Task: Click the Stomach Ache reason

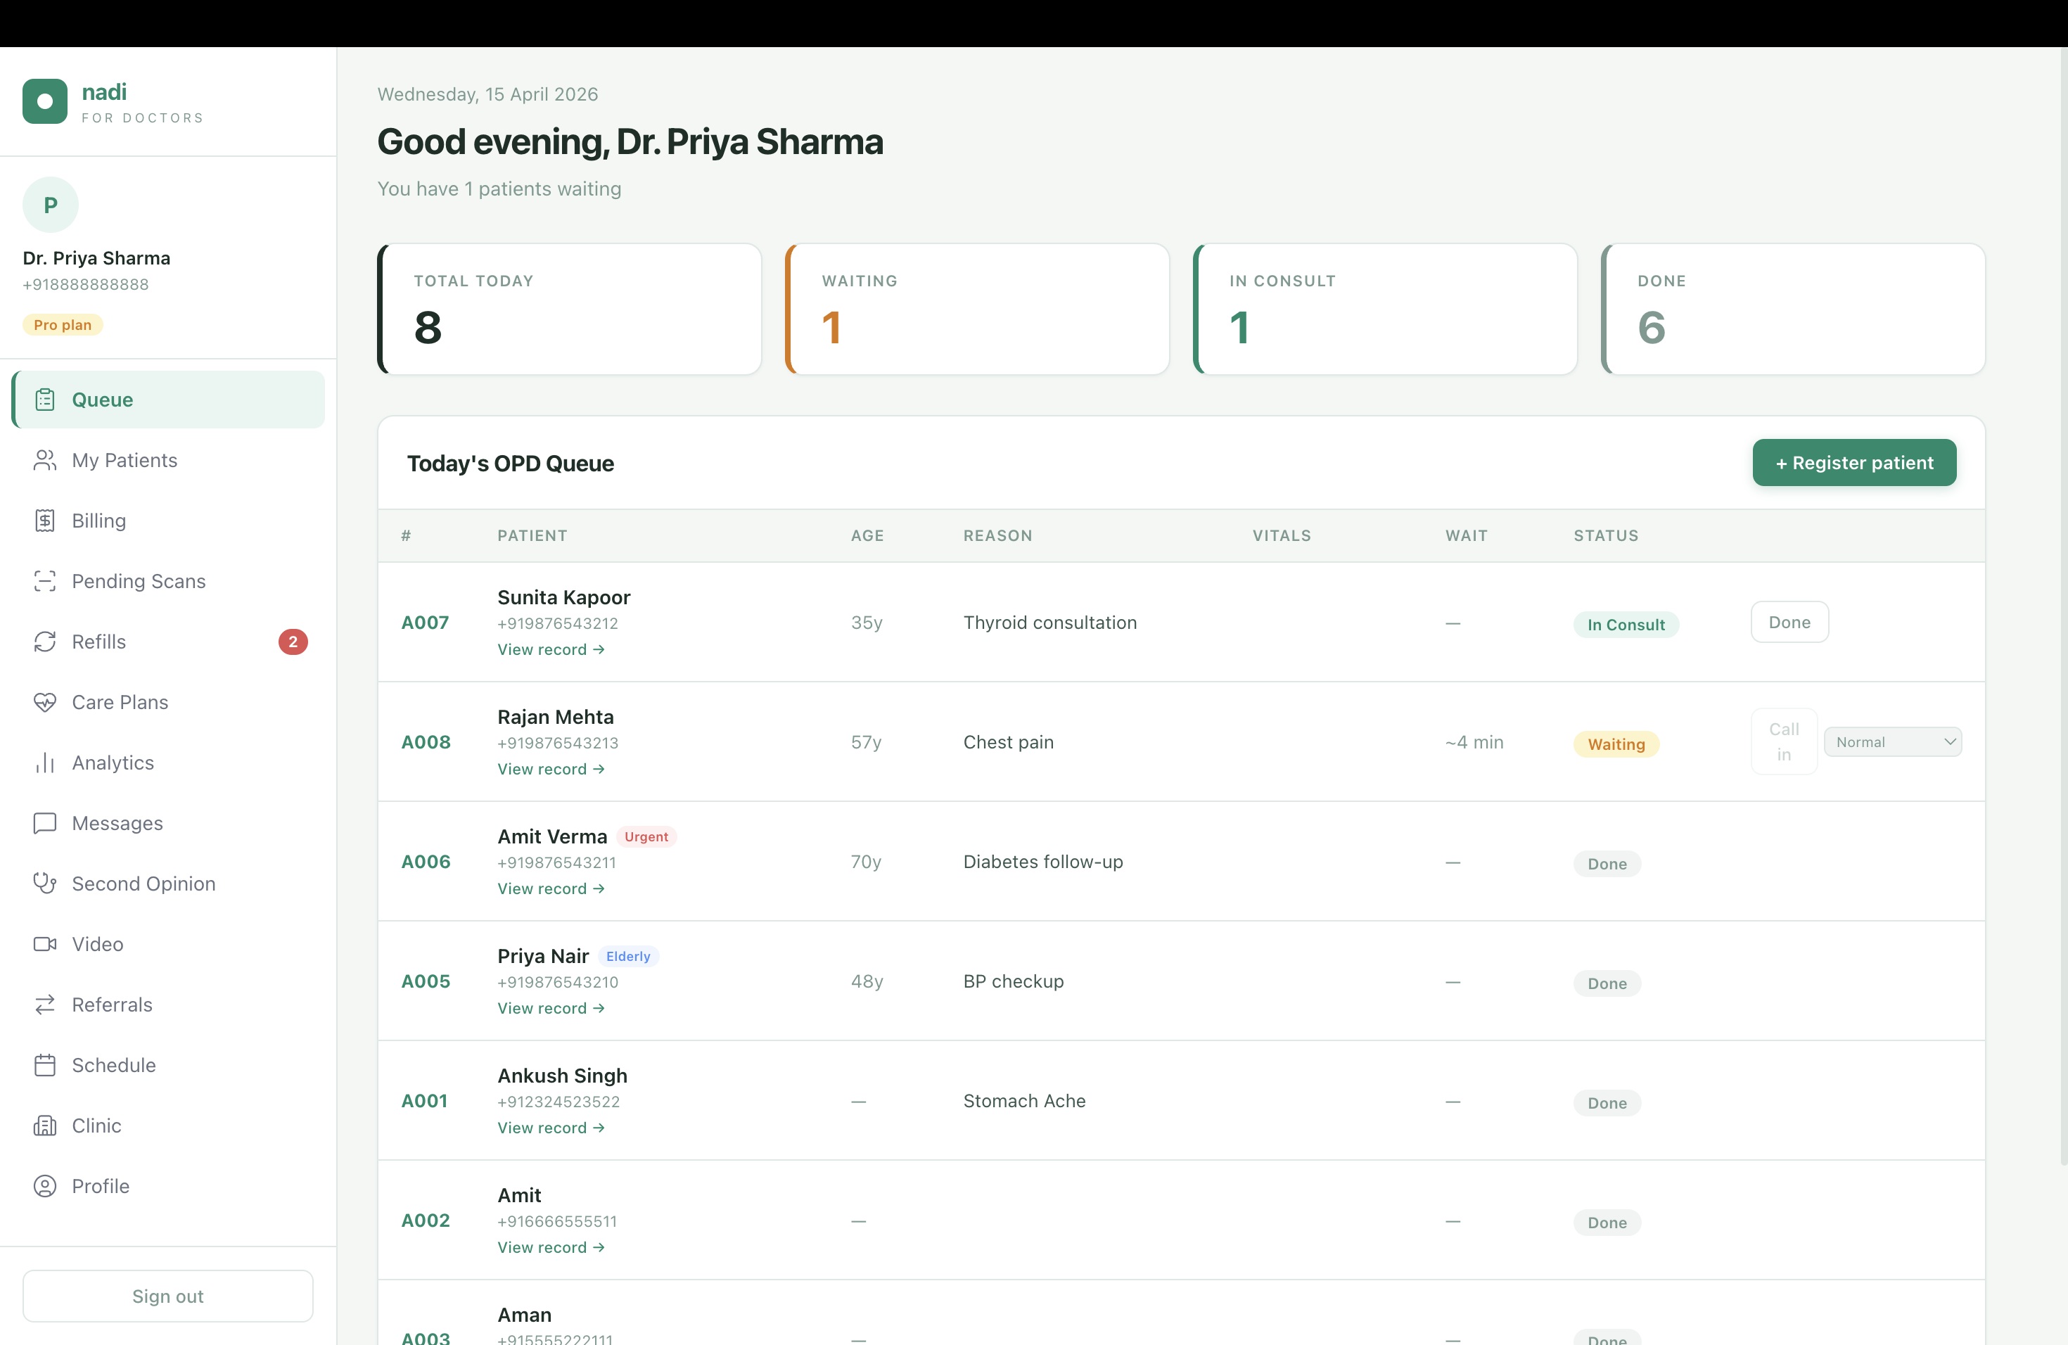Action: click(1024, 1101)
